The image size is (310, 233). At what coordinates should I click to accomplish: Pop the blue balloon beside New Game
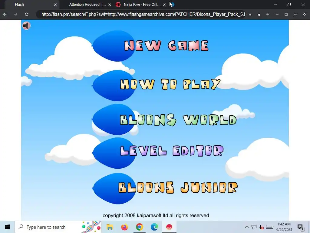coord(114,46)
